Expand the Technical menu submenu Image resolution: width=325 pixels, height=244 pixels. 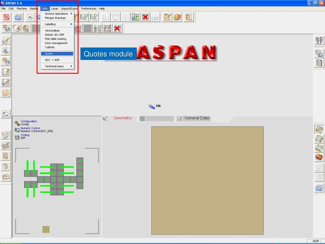pyautogui.click(x=57, y=66)
